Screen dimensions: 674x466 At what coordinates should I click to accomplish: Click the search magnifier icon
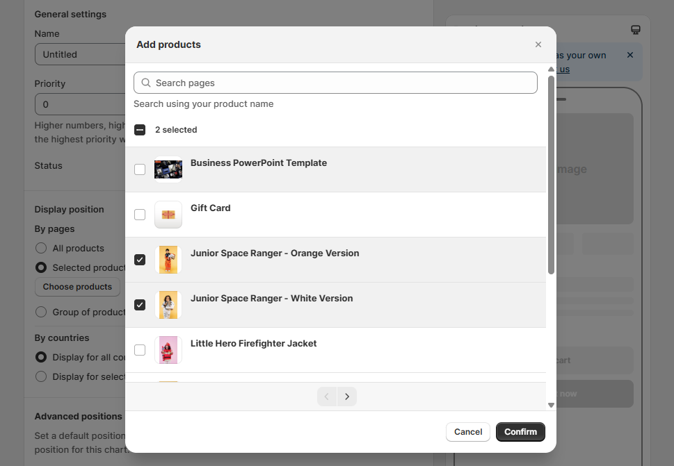click(x=146, y=83)
